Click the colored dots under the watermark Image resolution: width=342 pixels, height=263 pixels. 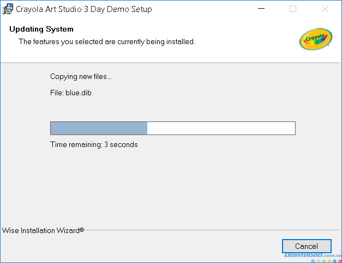coord(327,261)
